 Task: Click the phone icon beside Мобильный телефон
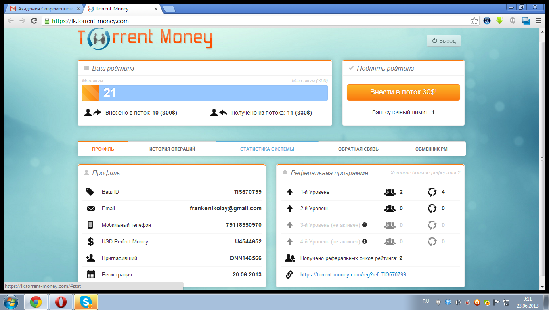point(90,225)
